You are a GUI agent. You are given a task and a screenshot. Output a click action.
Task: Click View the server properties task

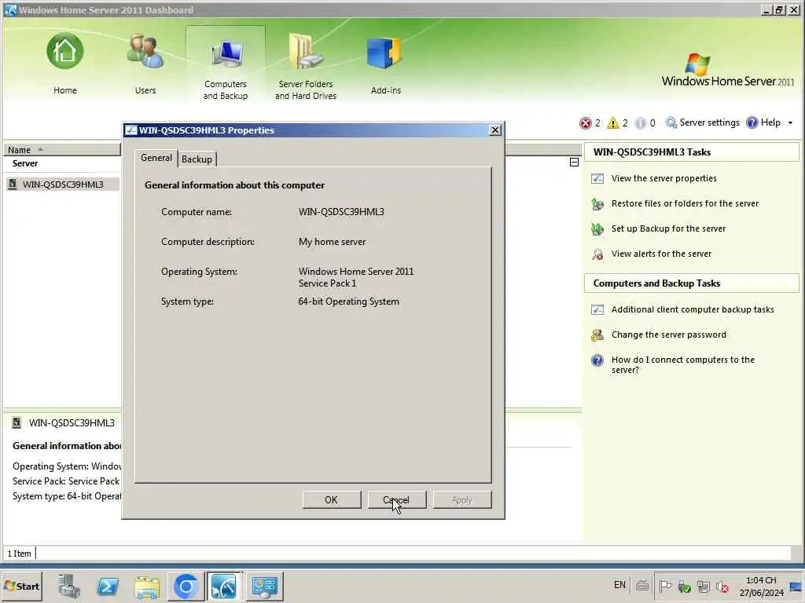tap(663, 178)
